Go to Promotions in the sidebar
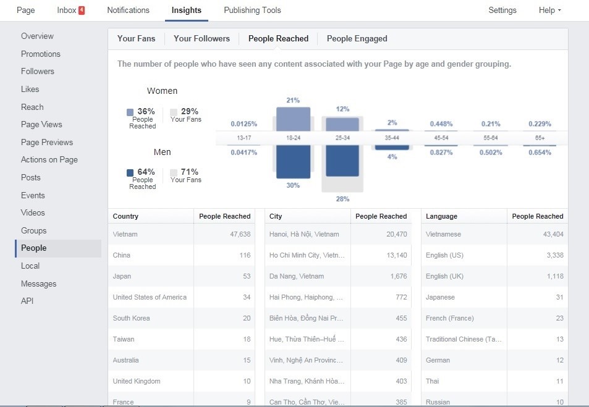Viewport: 589px width, 407px height. (41, 54)
